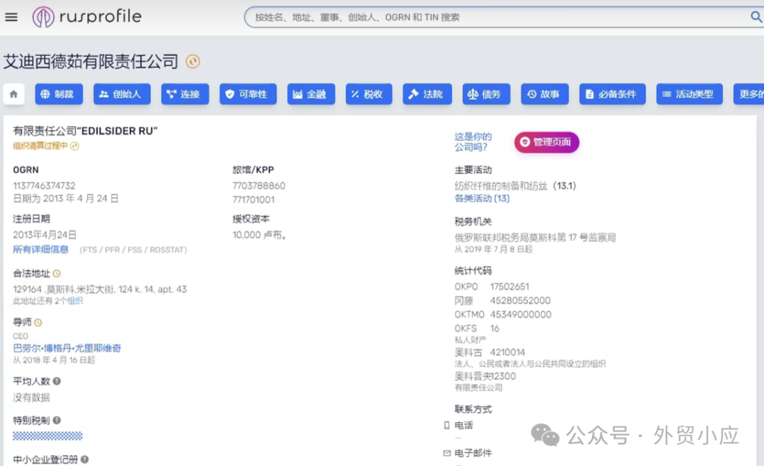764x466 pixels.
Task: Open the 税收 tab
Action: coord(369,94)
